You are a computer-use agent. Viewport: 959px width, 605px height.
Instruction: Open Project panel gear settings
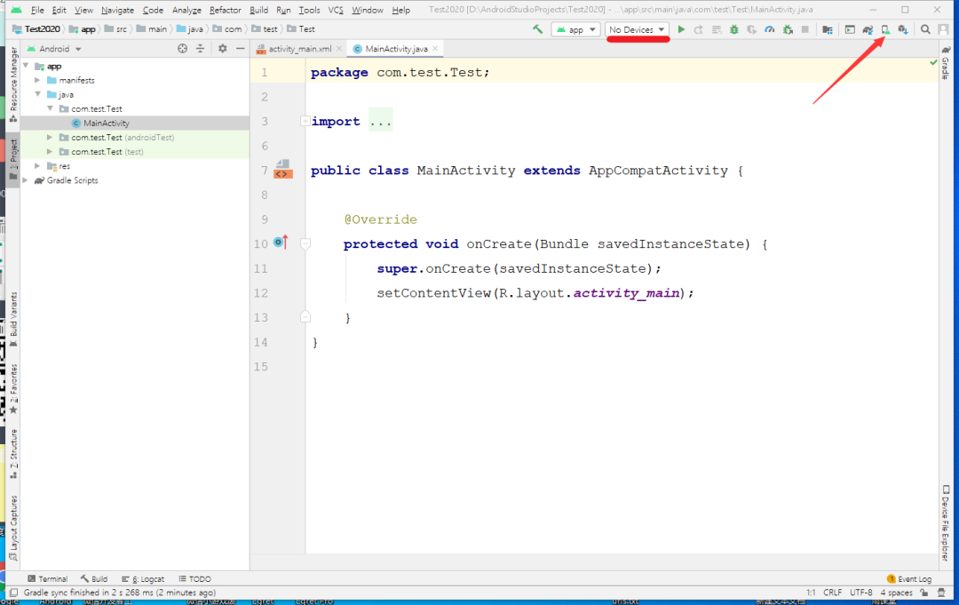point(223,48)
